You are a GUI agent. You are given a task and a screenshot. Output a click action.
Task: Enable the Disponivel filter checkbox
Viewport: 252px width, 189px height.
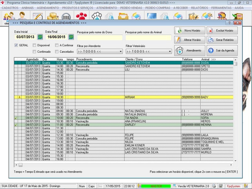pos(34,45)
